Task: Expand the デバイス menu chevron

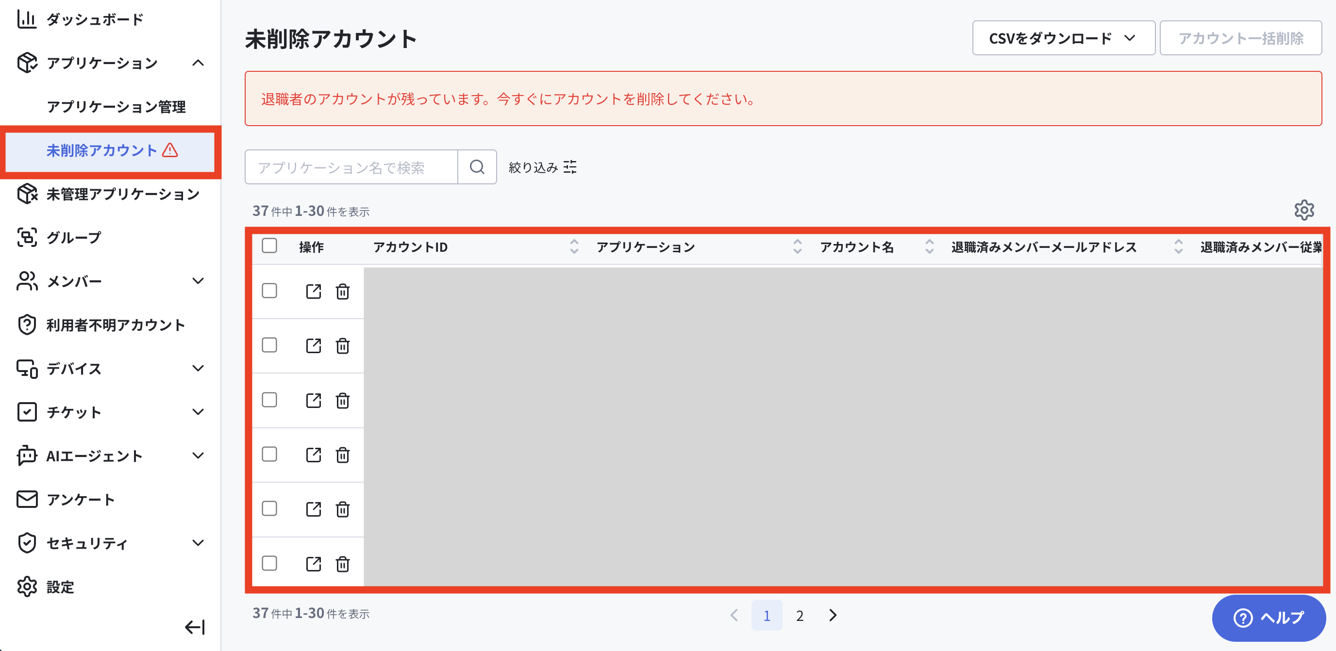Action: (x=198, y=368)
